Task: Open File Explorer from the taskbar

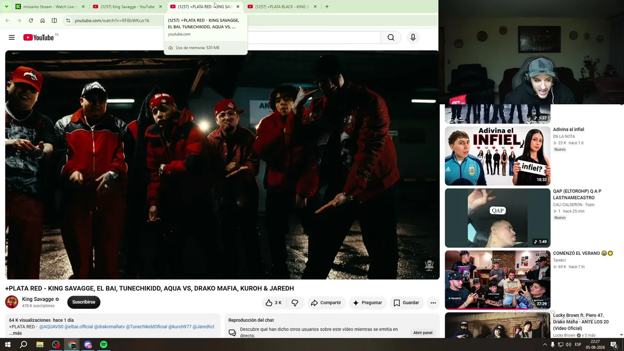Action: (40, 345)
